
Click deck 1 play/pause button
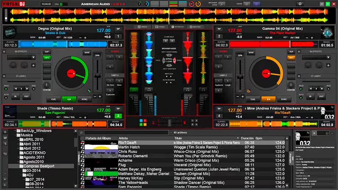(69, 99)
